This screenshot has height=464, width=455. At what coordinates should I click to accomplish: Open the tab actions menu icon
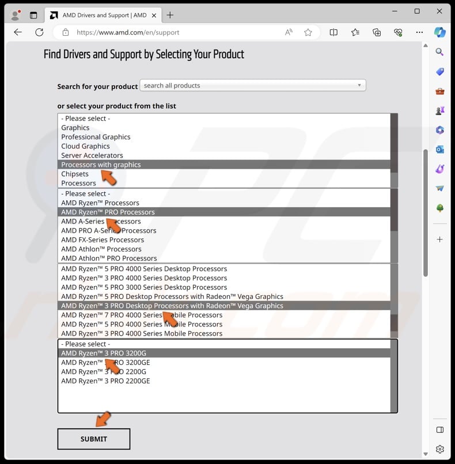coord(33,15)
